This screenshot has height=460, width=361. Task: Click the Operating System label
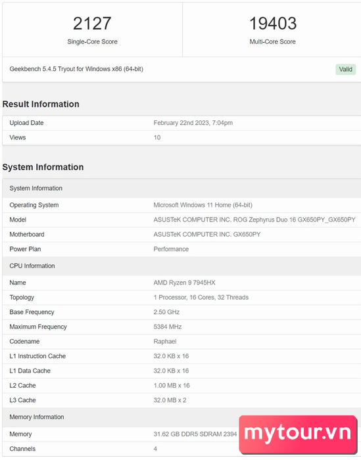pyautogui.click(x=34, y=205)
